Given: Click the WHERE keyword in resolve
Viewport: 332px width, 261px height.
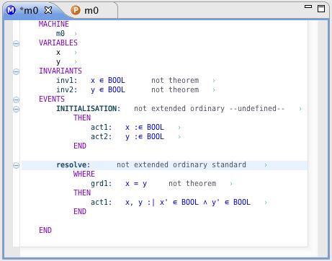Looking at the screenshot, I should (84, 174).
